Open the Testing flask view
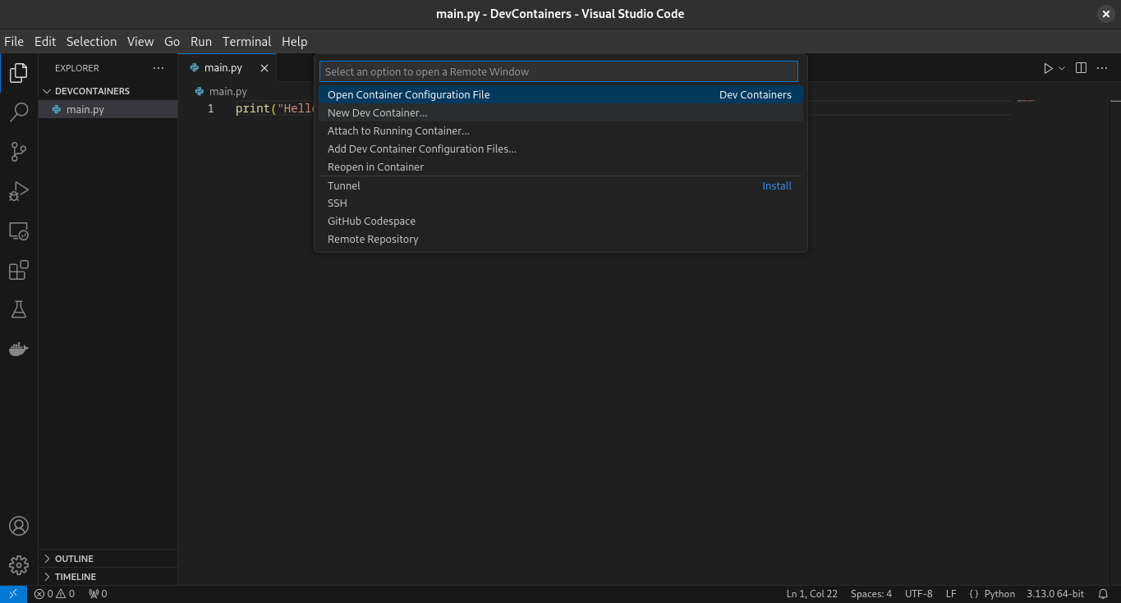Image resolution: width=1121 pixels, height=603 pixels. (18, 309)
